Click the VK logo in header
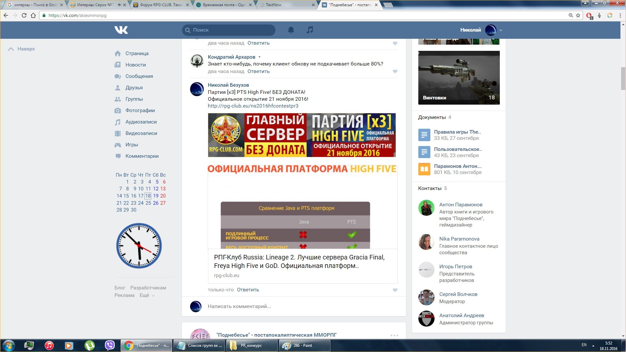Image resolution: width=626 pixels, height=352 pixels. (x=121, y=30)
